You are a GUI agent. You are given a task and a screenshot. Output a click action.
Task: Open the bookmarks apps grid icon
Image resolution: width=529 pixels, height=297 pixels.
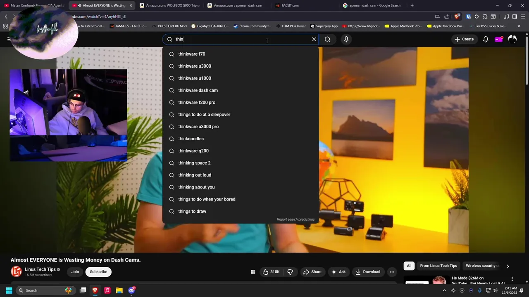pos(5,26)
